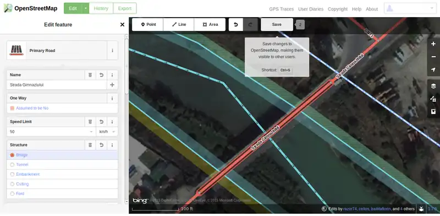The width and height of the screenshot is (440, 216).
Task: Open the Help menu link
Action: [x=356, y=9]
